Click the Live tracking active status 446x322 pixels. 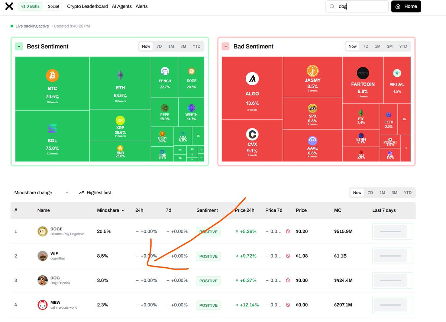point(30,26)
